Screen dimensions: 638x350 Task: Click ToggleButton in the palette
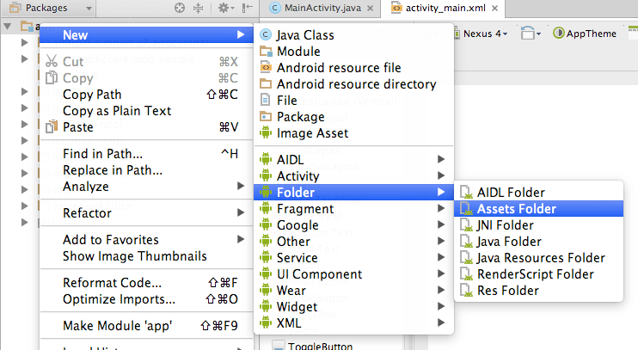point(320,346)
